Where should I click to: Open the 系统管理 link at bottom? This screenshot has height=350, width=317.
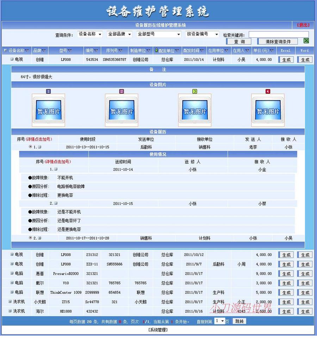[158, 330]
